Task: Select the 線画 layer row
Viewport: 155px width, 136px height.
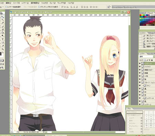Action: click(x=147, y=73)
